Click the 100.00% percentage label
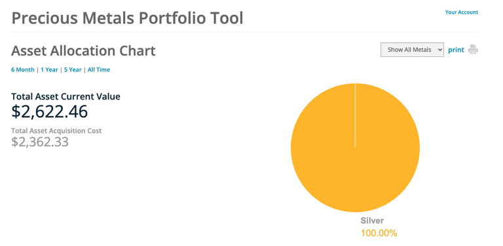The width and height of the screenshot is (503, 246). click(x=379, y=233)
